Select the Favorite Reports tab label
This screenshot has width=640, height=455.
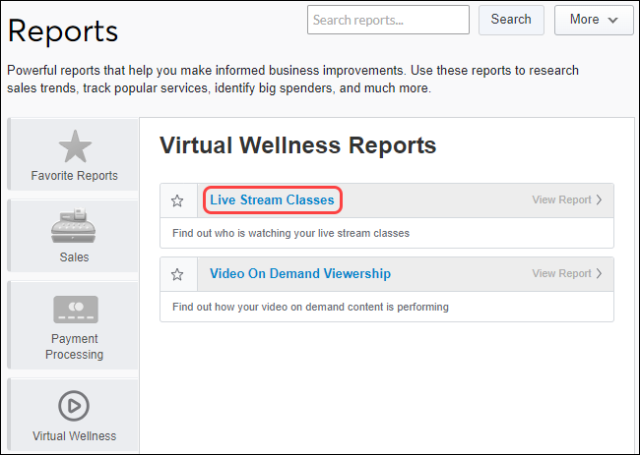click(x=74, y=176)
